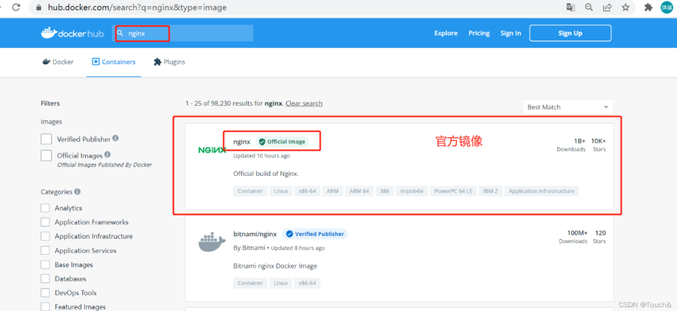Click the Application Infrastructure tag on nginx card
Screen dimensions: 677x311
(x=542, y=191)
